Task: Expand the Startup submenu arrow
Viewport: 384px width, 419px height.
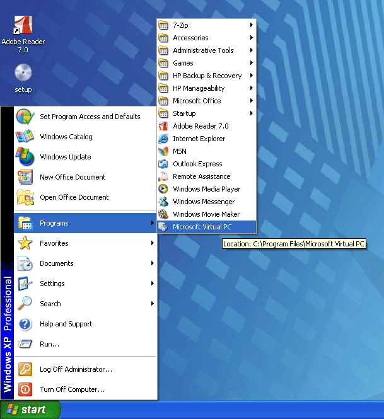Action: [251, 113]
